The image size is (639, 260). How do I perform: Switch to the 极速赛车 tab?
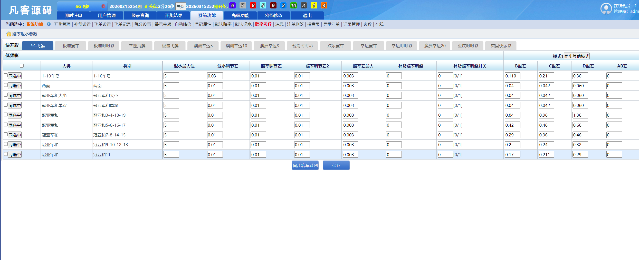click(x=70, y=45)
